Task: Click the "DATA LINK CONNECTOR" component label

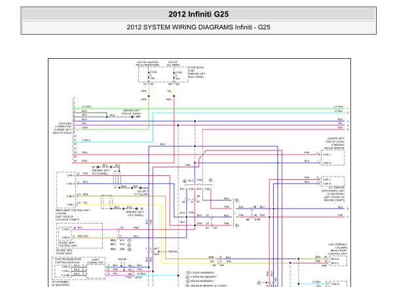Action: tap(63, 125)
